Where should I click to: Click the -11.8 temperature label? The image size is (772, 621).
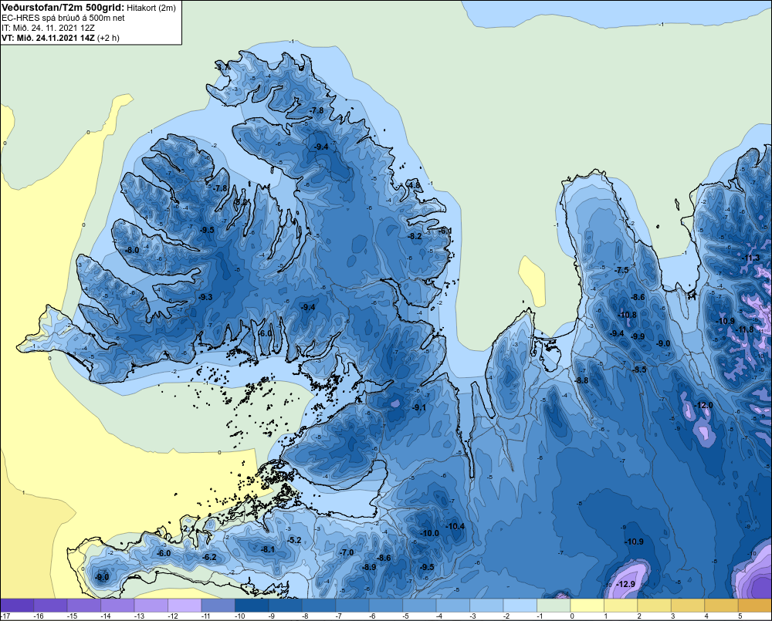tap(744, 329)
